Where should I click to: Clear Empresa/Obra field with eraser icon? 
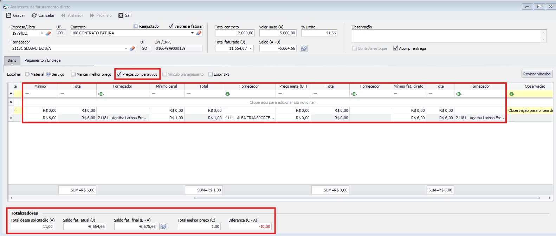[x=49, y=33]
